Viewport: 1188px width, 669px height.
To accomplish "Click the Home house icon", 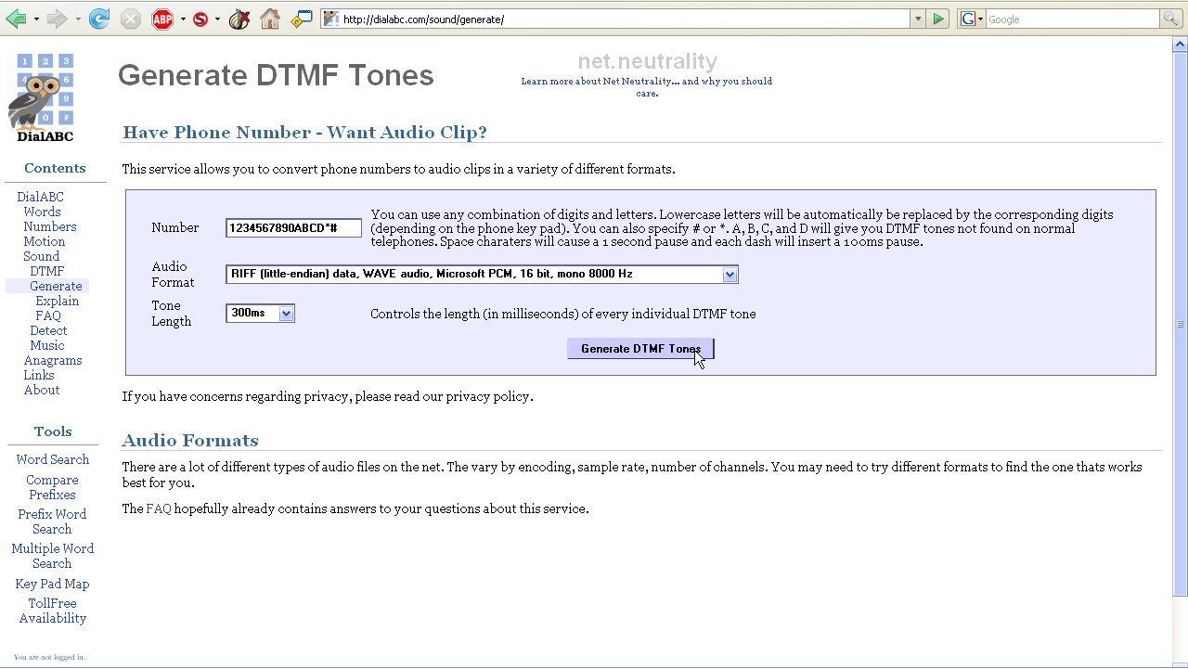I will click(x=270, y=19).
